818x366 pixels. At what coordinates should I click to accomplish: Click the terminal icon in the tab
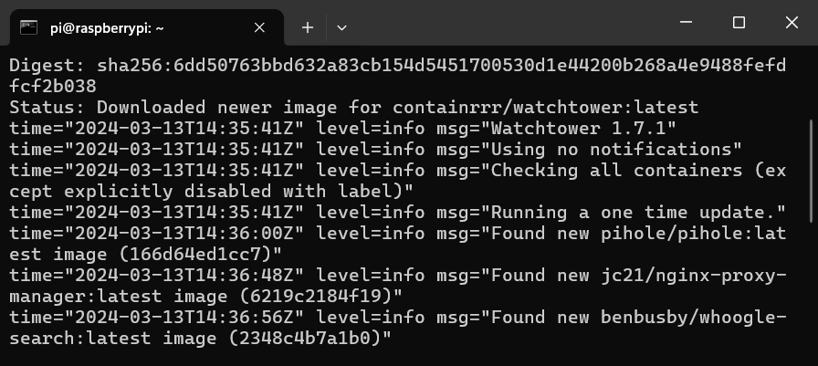click(29, 27)
